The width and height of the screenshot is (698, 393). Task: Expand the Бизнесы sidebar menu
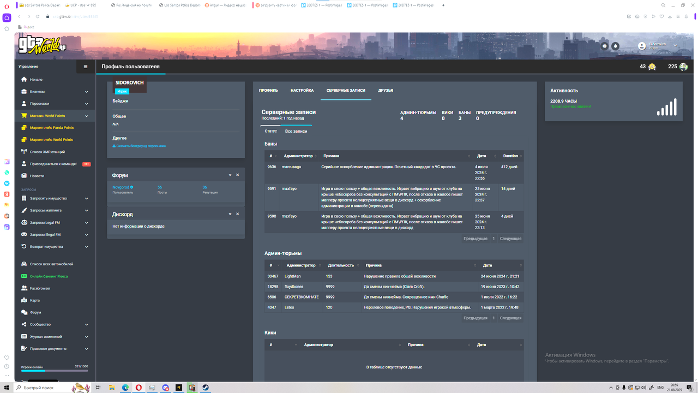point(55,91)
